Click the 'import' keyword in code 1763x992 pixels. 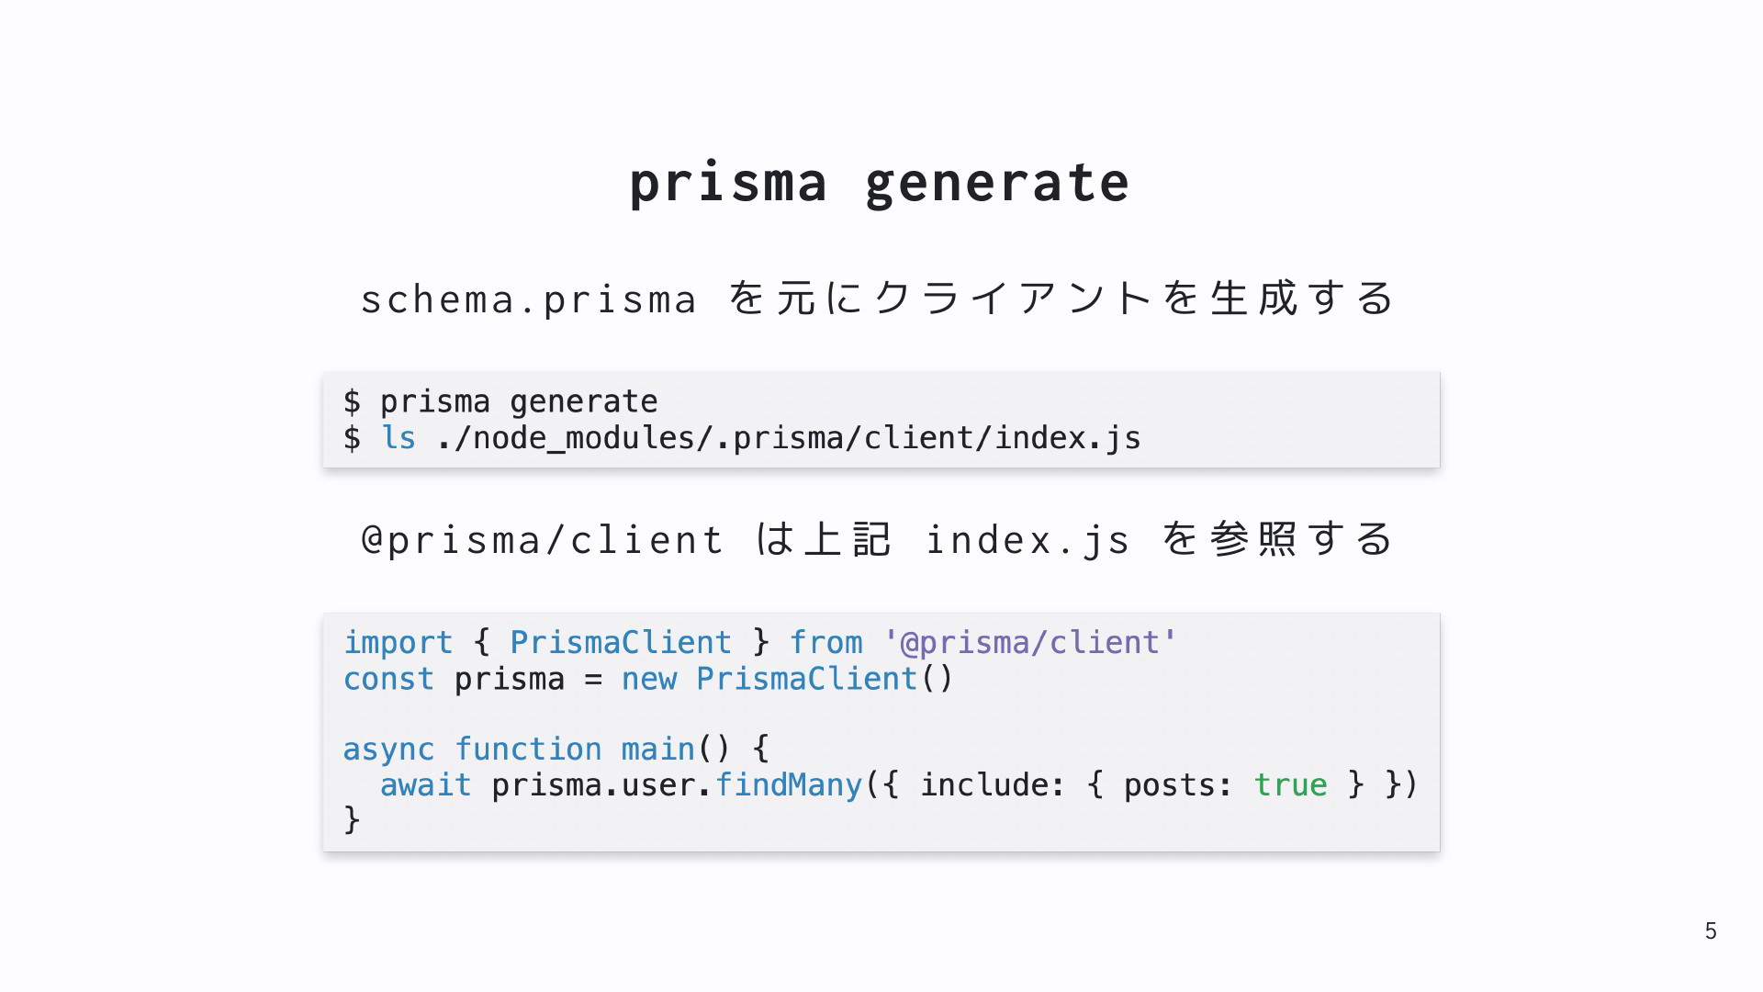click(x=398, y=643)
